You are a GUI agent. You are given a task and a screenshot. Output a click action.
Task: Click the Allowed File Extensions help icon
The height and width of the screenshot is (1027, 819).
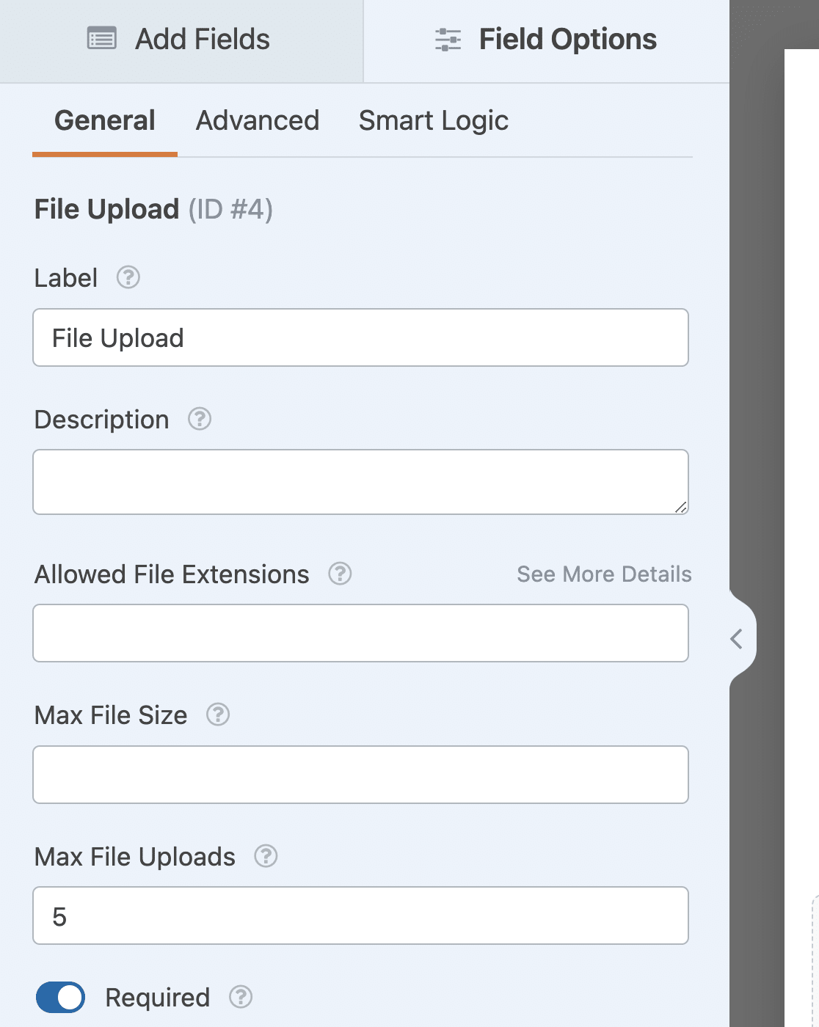click(340, 574)
